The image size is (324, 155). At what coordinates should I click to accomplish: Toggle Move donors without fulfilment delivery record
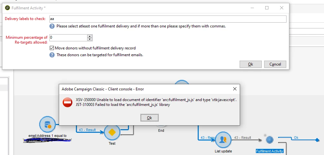click(52, 48)
